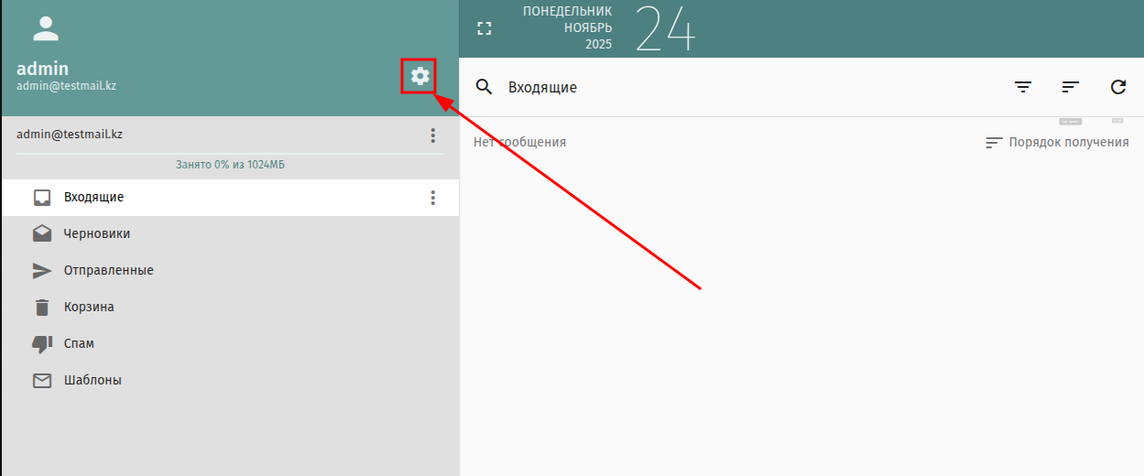Open the Черновики folder

pos(96,234)
